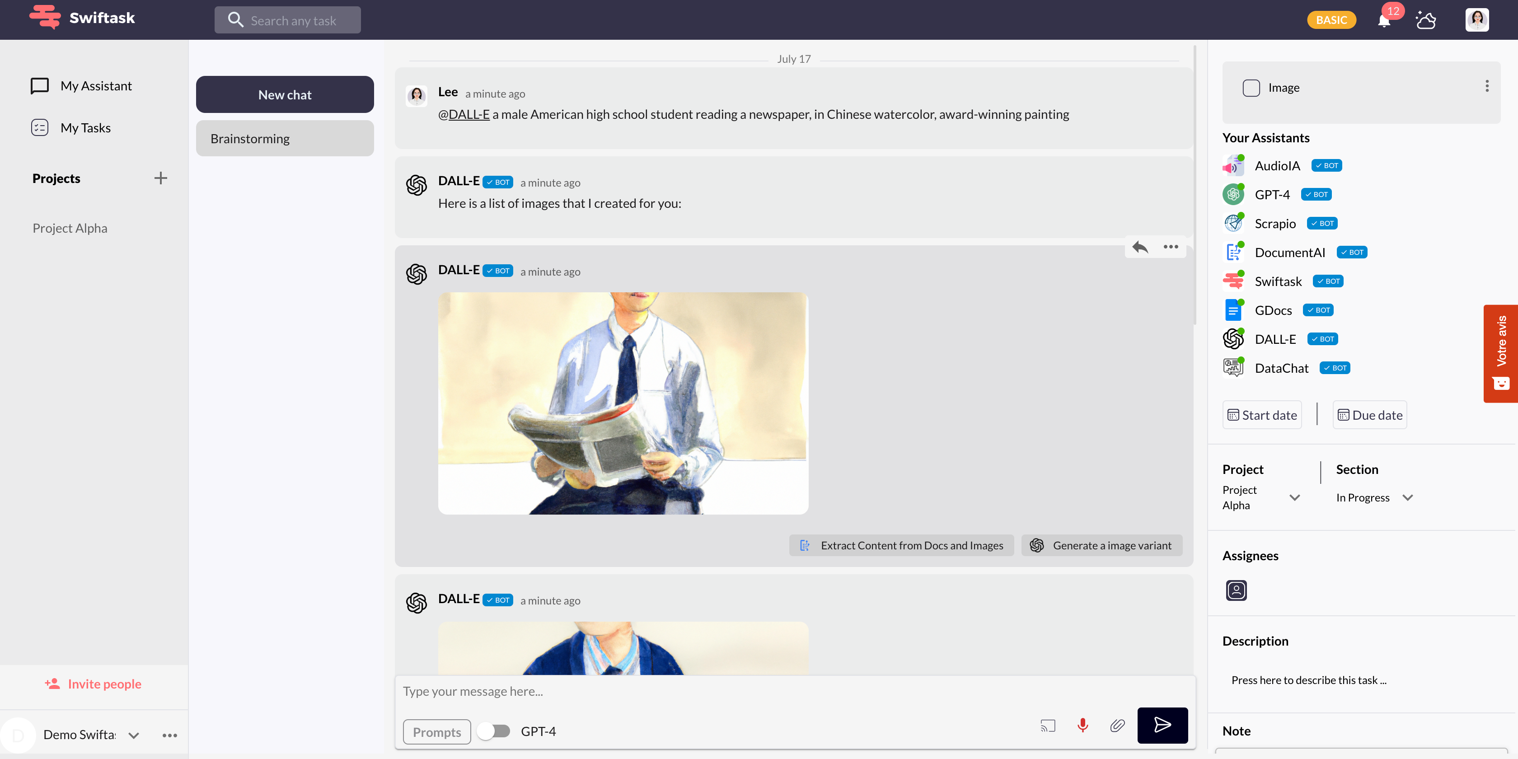Click the reply arrow on DALL-E message
This screenshot has height=759, width=1518.
coord(1140,247)
